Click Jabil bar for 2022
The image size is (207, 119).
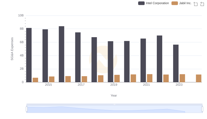coord(166,78)
